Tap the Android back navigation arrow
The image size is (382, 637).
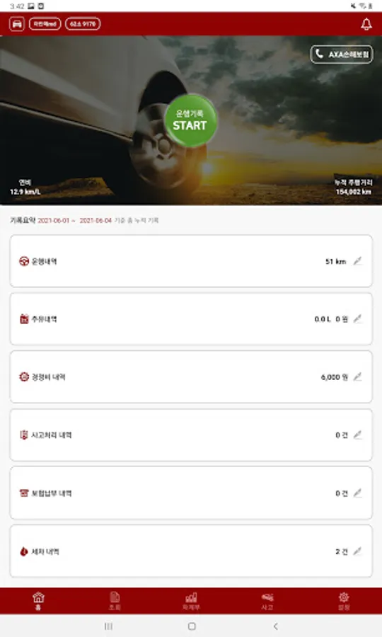pyautogui.click(x=276, y=626)
